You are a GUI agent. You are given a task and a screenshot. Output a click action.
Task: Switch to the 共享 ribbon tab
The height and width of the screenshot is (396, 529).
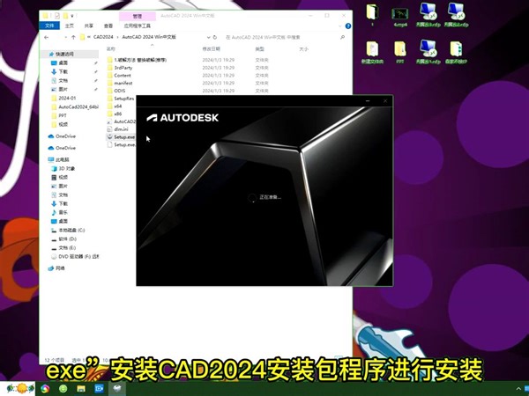[89, 26]
